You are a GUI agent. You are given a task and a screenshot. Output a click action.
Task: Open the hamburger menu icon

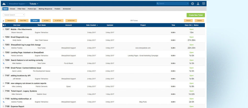[x=204, y=3]
